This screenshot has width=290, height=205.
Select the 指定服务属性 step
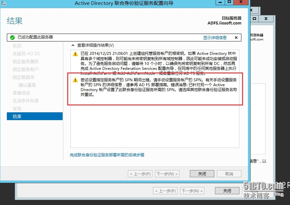(25, 61)
